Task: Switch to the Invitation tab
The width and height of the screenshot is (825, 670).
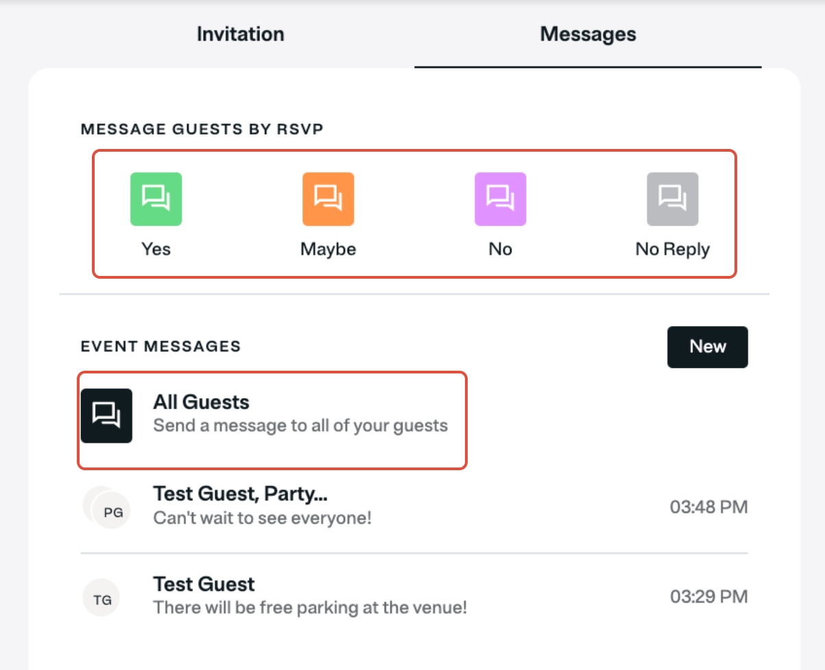Action: point(240,33)
